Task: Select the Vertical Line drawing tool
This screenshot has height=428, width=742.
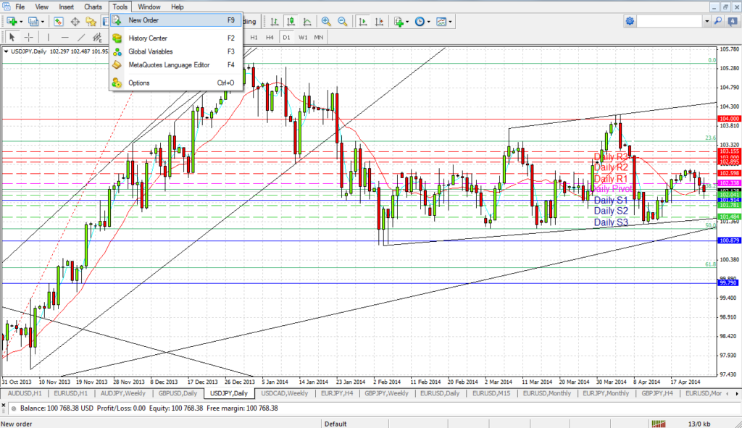Action: coord(49,37)
